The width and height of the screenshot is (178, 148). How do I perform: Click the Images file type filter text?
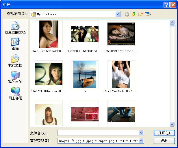tap(98, 141)
